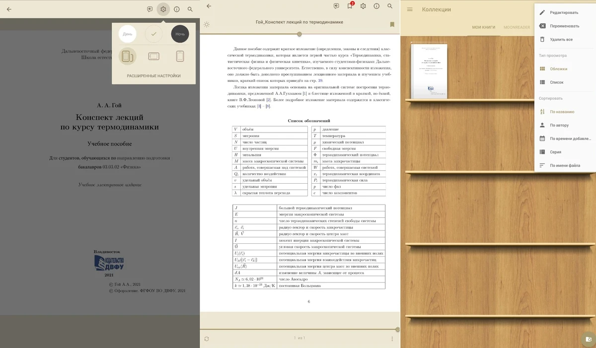The height and width of the screenshot is (348, 596).
Task: Click the brightness sun icon beside book title
Action: [207, 24]
